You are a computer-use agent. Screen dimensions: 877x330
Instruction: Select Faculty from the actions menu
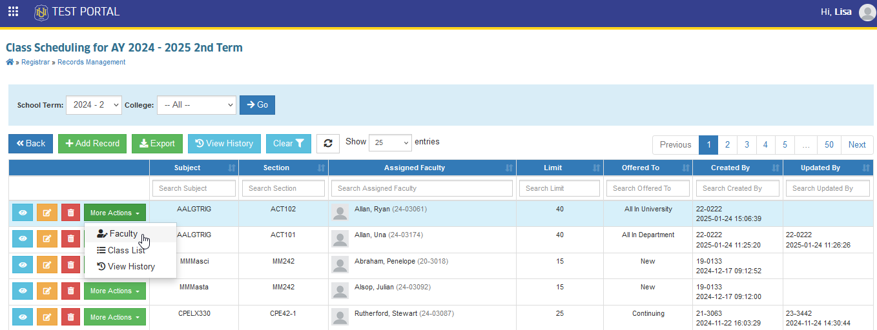click(x=123, y=234)
